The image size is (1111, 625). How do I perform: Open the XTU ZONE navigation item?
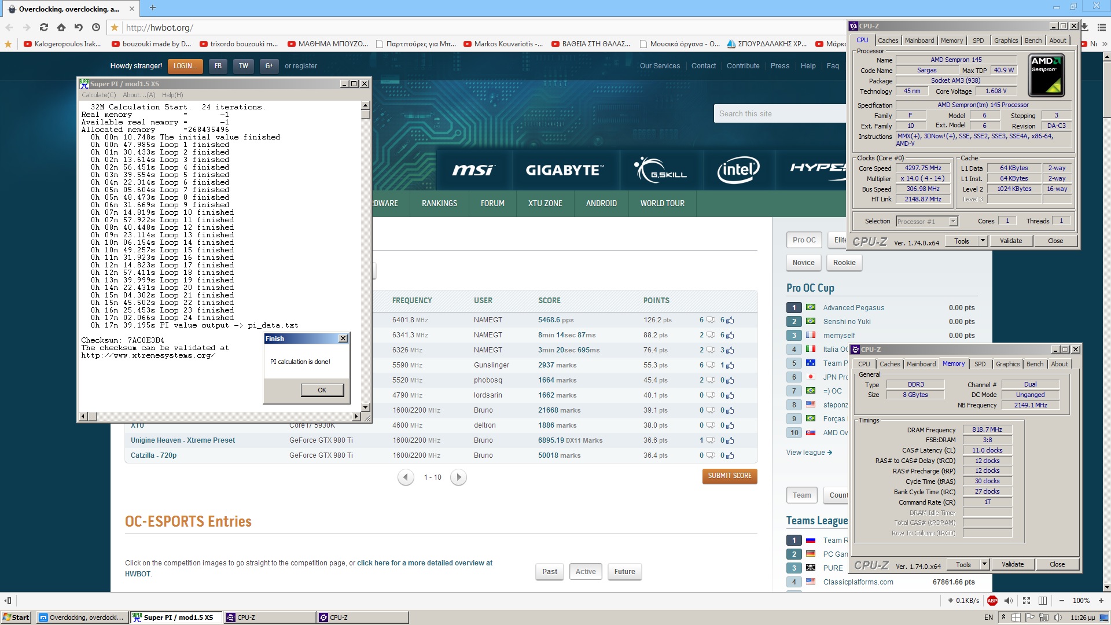coord(545,203)
